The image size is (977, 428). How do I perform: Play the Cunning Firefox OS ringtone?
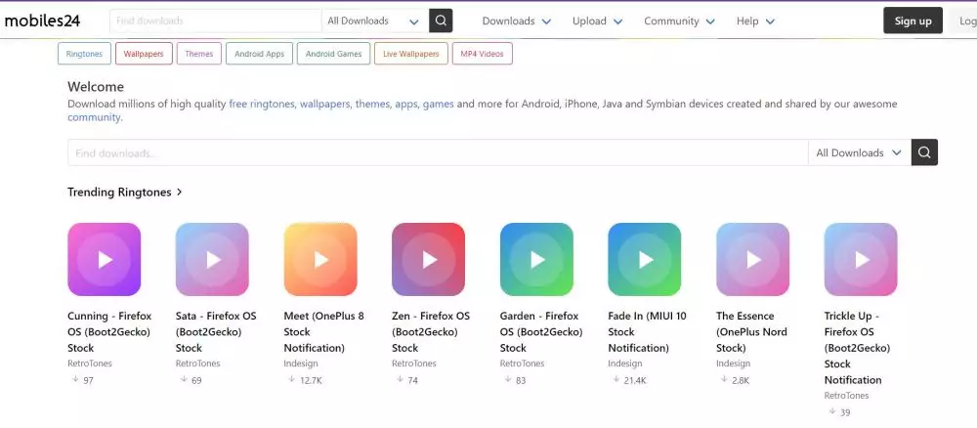(x=105, y=259)
